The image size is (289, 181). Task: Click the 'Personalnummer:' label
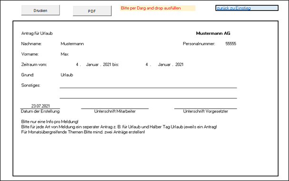199,44
